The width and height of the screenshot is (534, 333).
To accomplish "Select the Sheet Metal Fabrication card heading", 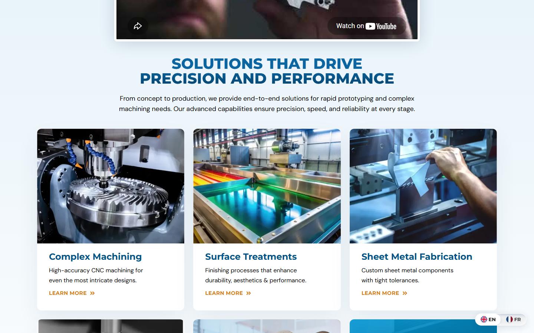I will [x=417, y=256].
